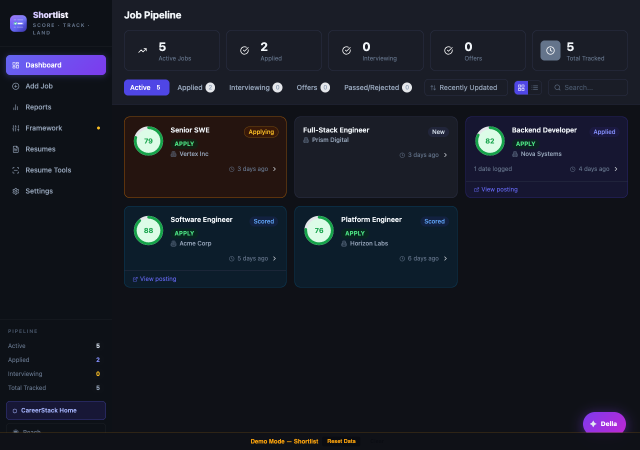Click the Total Tracked clock icon
Viewport: 640px width, 450px height.
550,50
